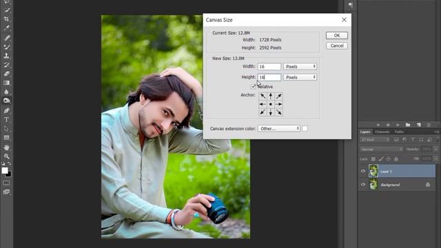
Task: Select the Zoom tool
Action: (6, 156)
